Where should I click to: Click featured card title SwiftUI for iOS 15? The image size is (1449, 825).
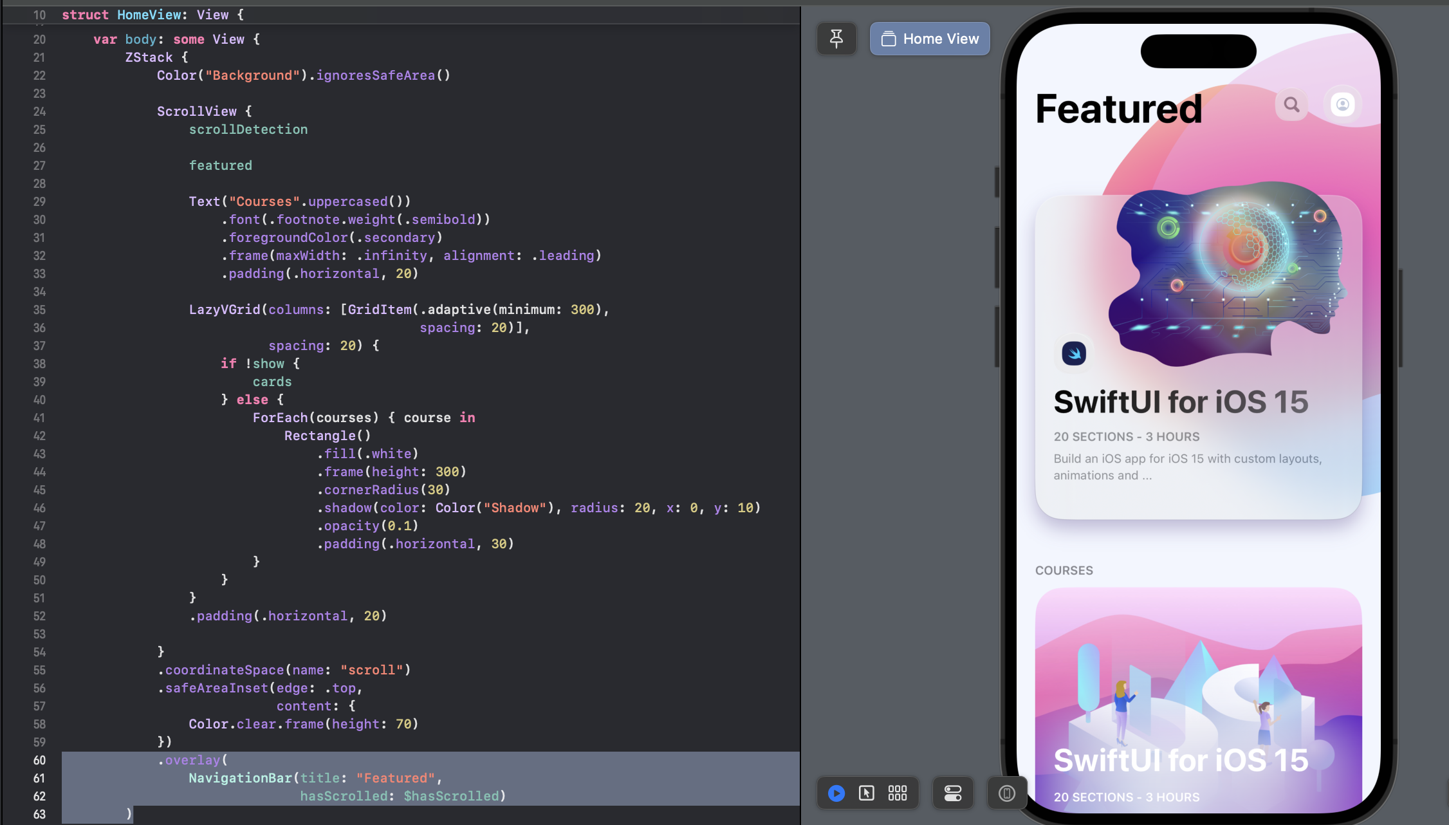1181,402
